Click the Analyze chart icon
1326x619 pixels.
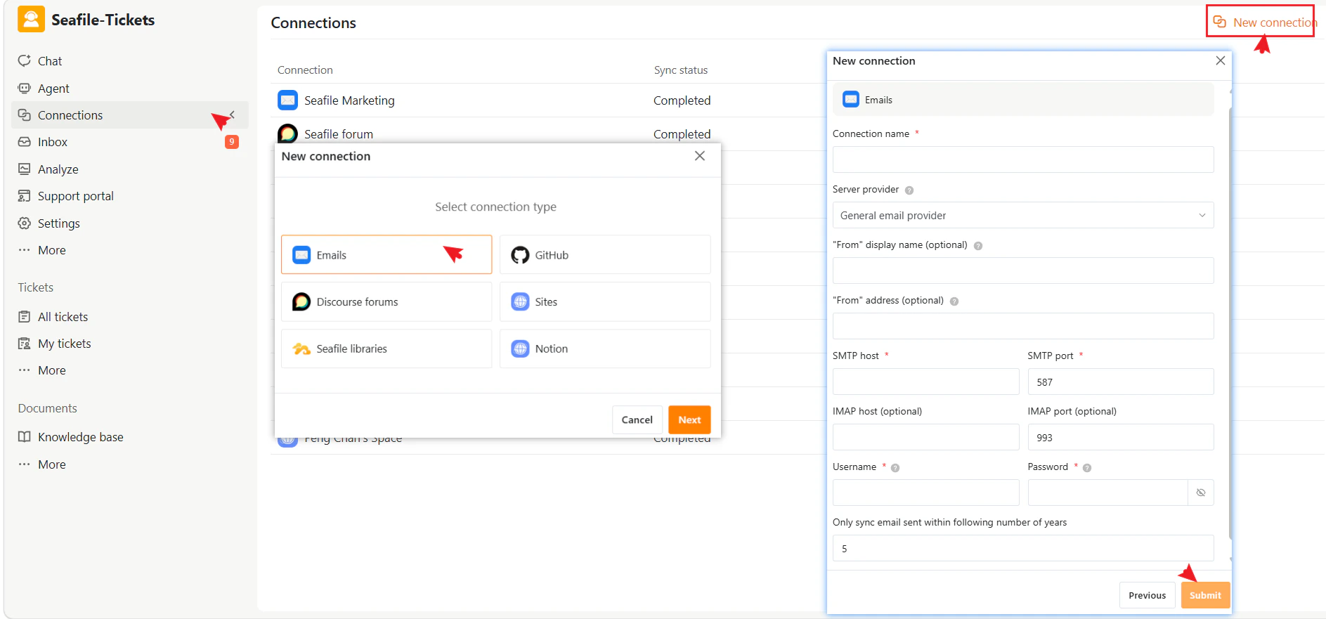(x=25, y=169)
